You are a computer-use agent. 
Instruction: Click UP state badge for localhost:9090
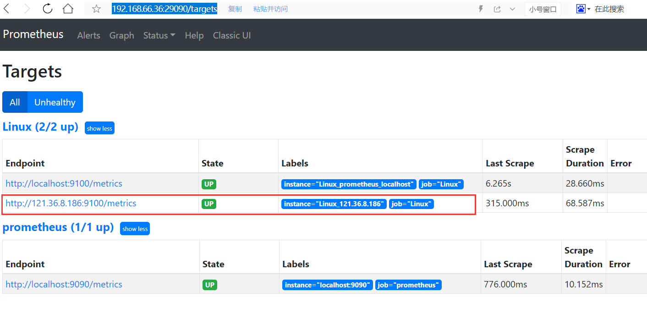[x=210, y=285]
